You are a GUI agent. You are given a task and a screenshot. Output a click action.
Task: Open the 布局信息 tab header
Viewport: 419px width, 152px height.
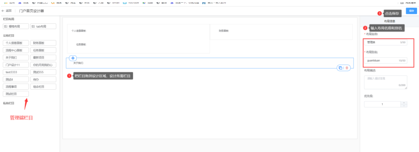(389, 21)
